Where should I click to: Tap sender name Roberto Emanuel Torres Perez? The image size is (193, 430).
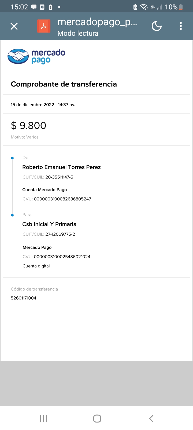point(61,167)
